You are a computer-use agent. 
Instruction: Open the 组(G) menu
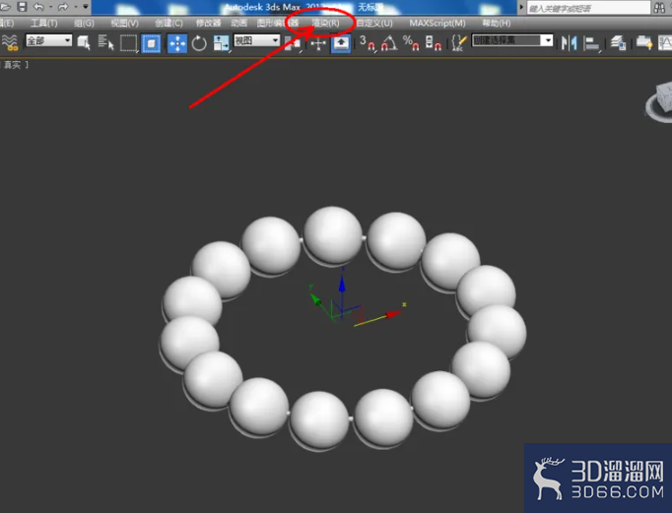pyautogui.click(x=84, y=23)
